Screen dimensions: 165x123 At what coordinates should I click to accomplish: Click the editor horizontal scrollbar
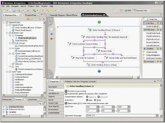(95, 77)
